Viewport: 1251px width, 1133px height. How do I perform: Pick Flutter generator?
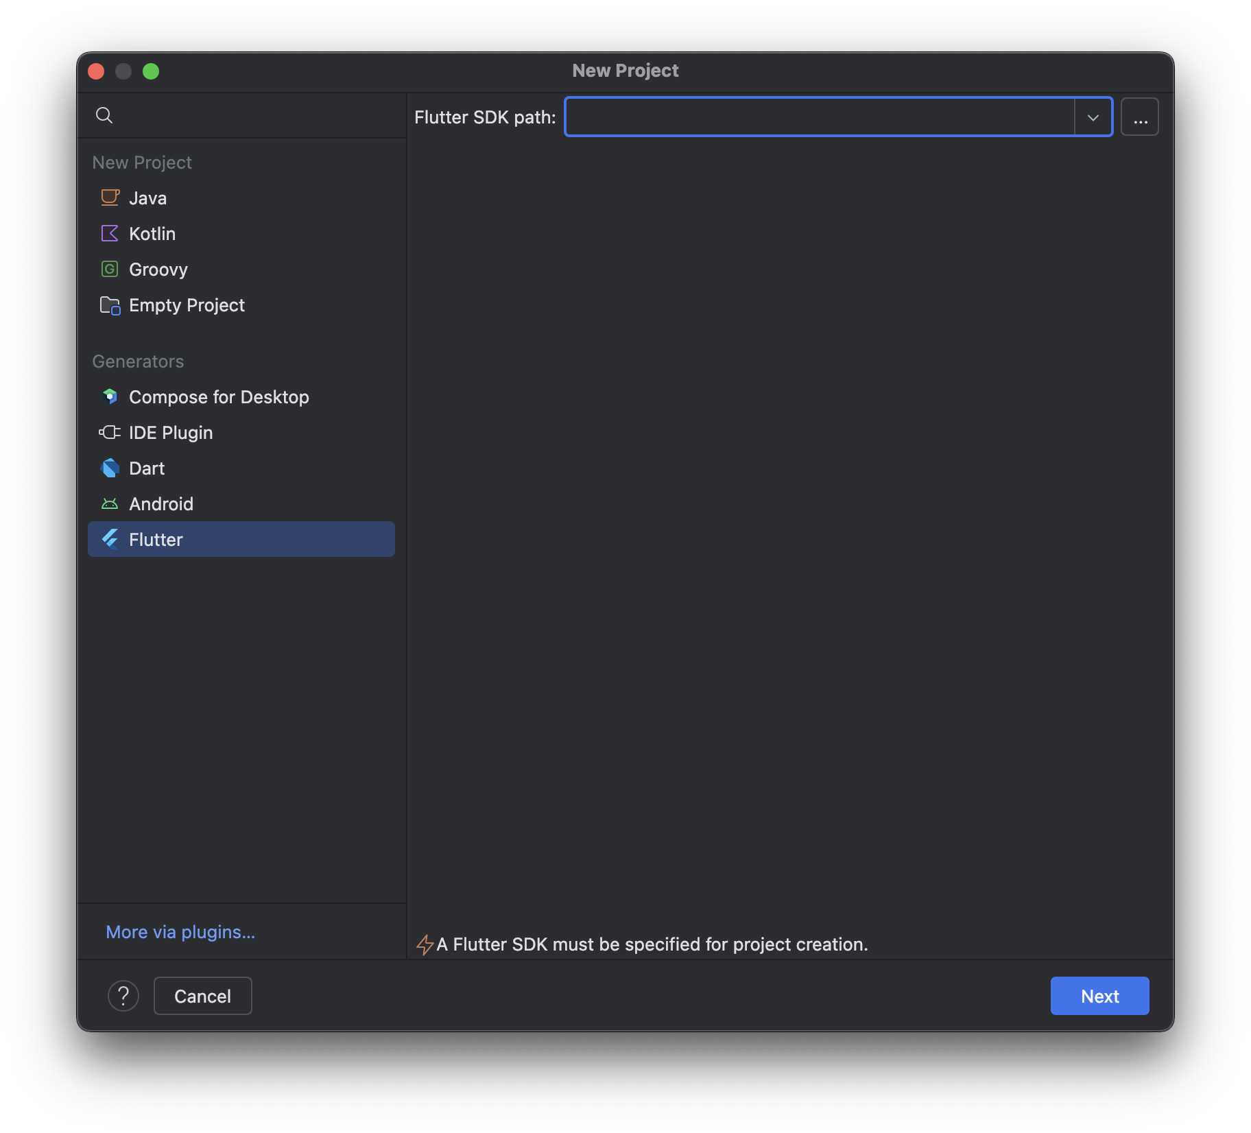(x=241, y=540)
